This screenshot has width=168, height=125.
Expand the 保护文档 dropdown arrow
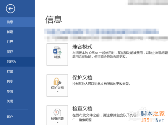tap(57, 91)
